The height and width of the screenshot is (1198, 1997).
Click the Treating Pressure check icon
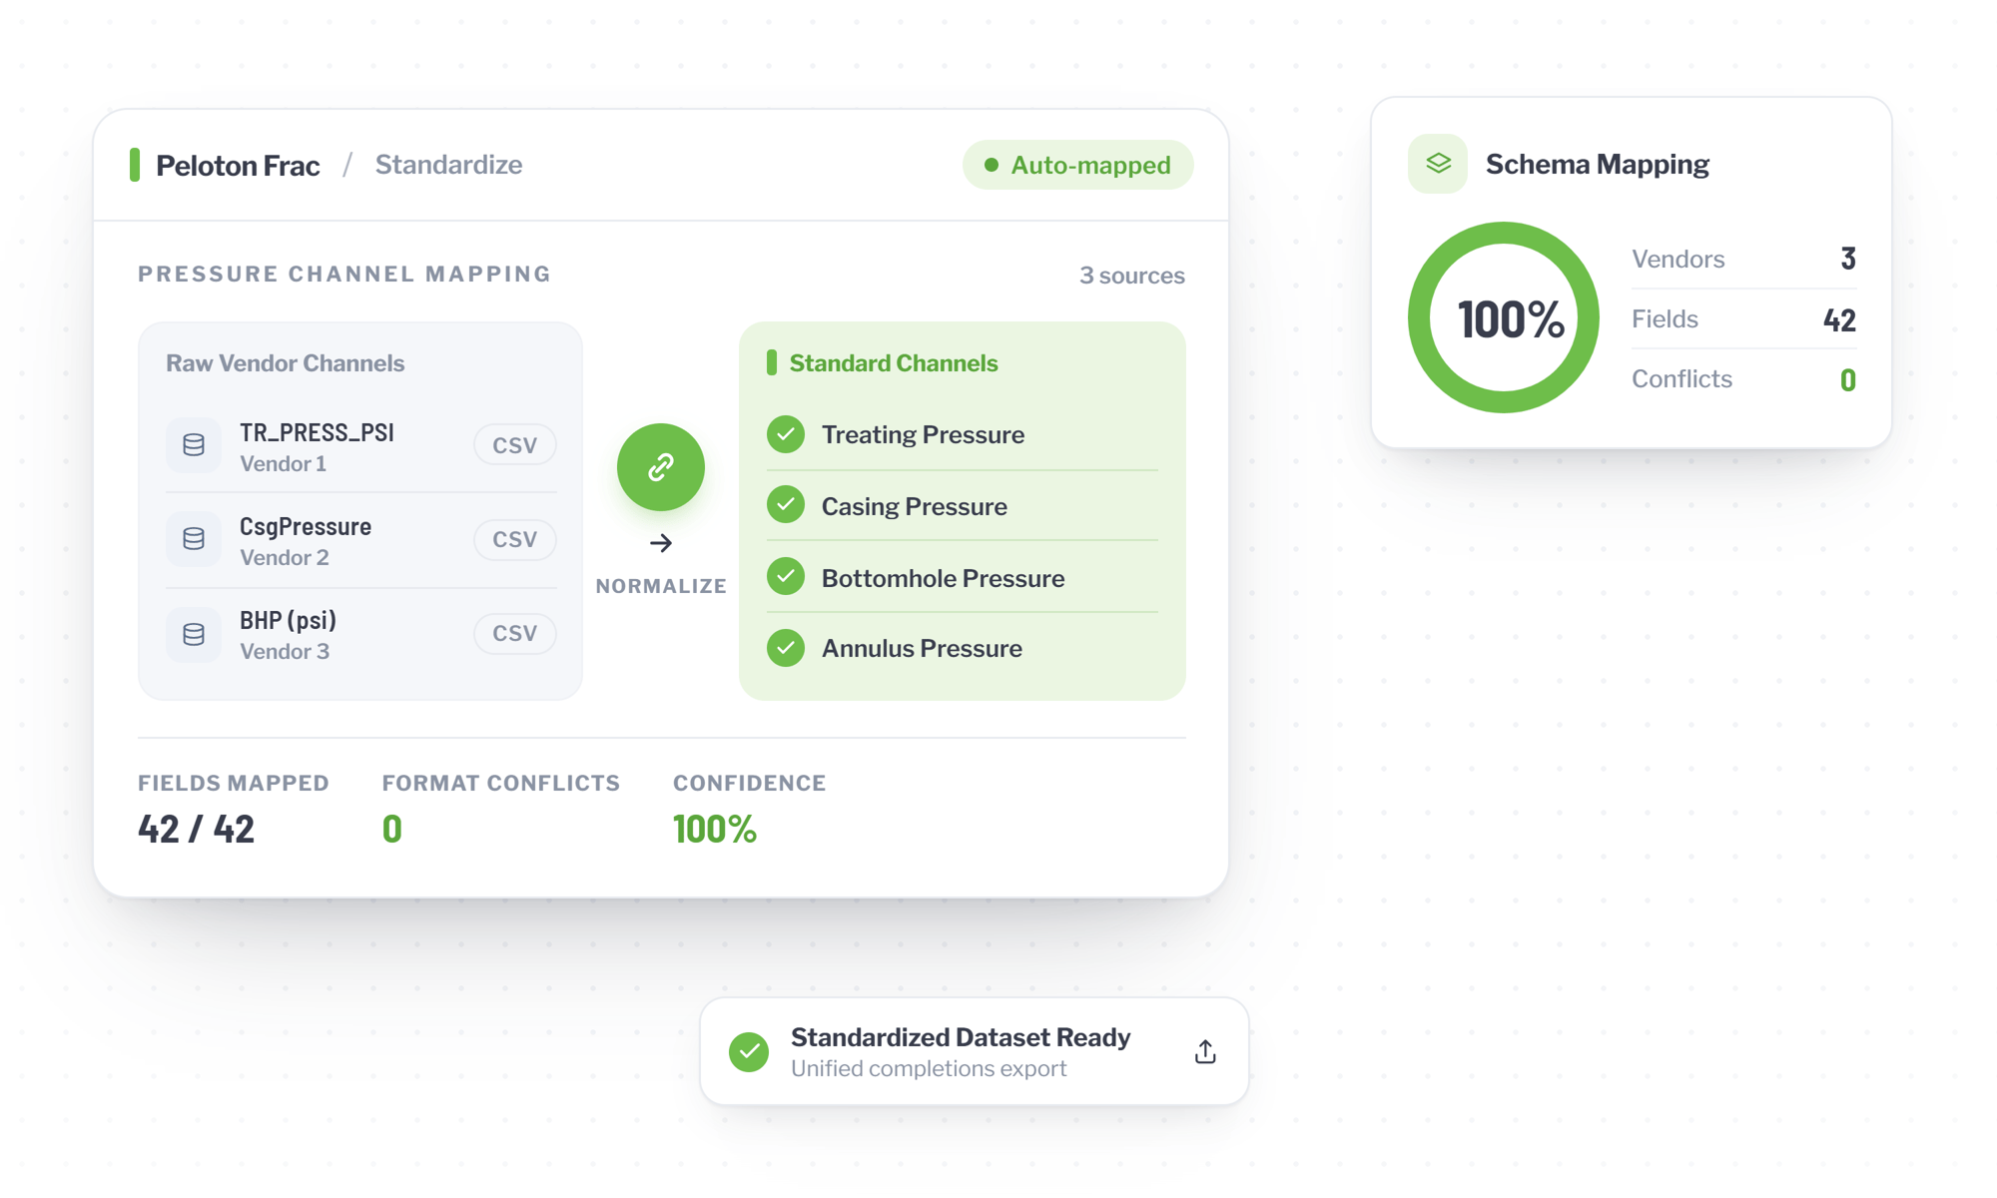coord(786,434)
